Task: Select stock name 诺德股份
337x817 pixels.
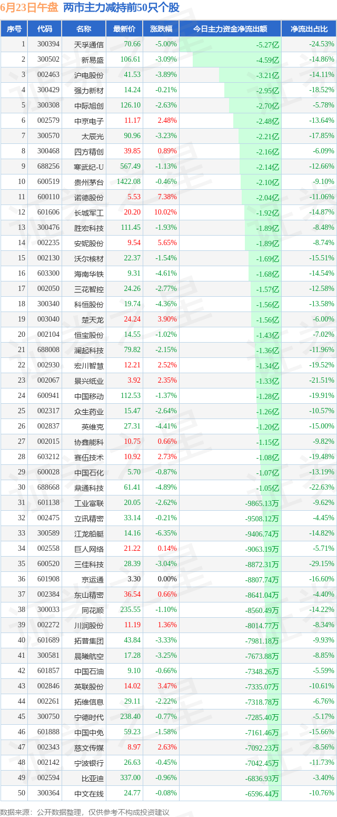Action: pyautogui.click(x=89, y=197)
